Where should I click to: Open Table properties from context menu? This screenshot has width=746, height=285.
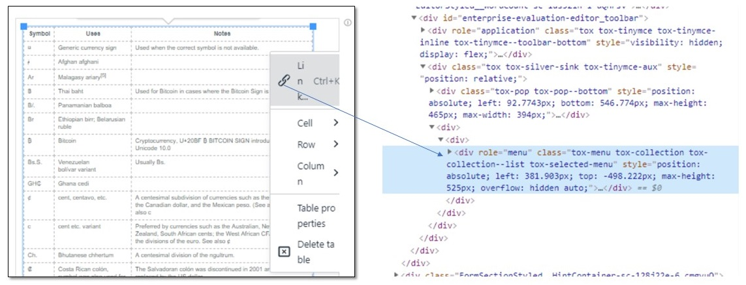(x=305, y=216)
